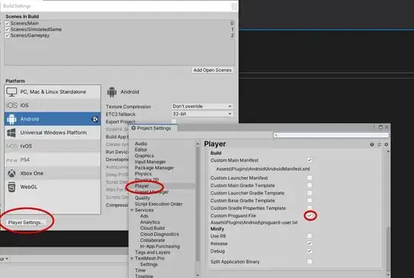This screenshot has height=278, width=414.
Task: Open ETC2 fallback dropdown
Action: coord(202,114)
